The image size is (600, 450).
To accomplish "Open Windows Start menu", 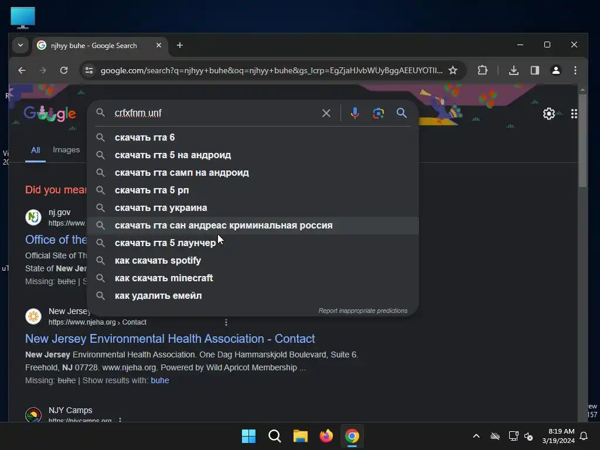I will 248,436.
